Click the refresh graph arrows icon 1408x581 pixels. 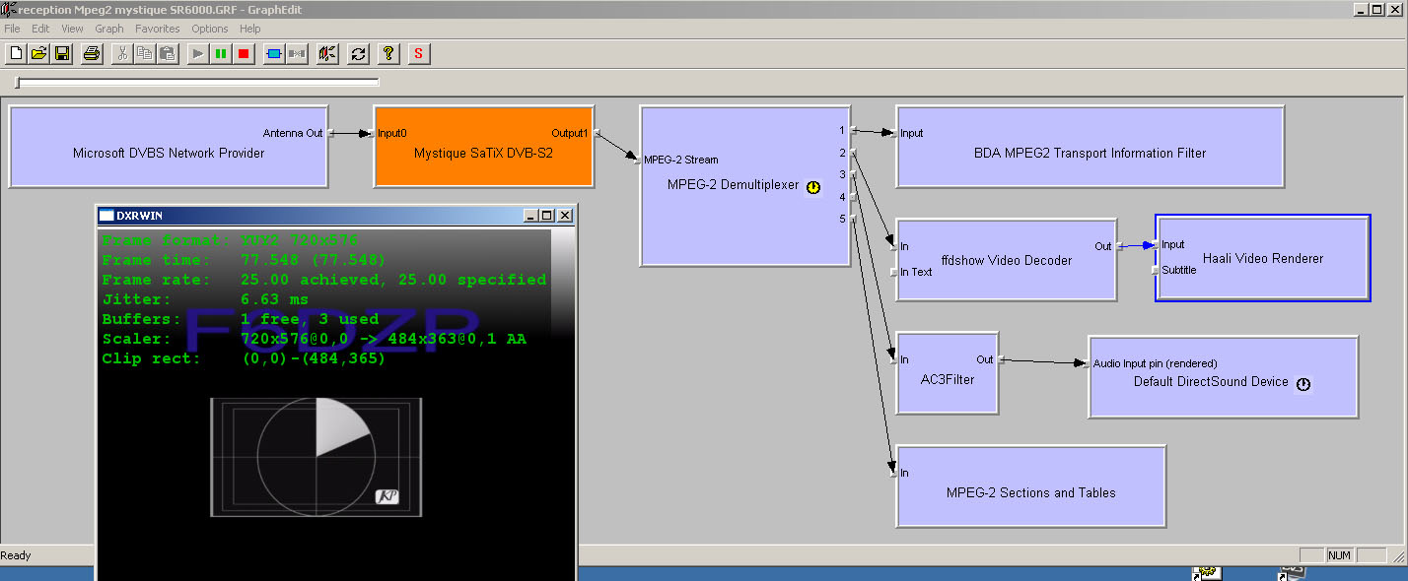[358, 53]
